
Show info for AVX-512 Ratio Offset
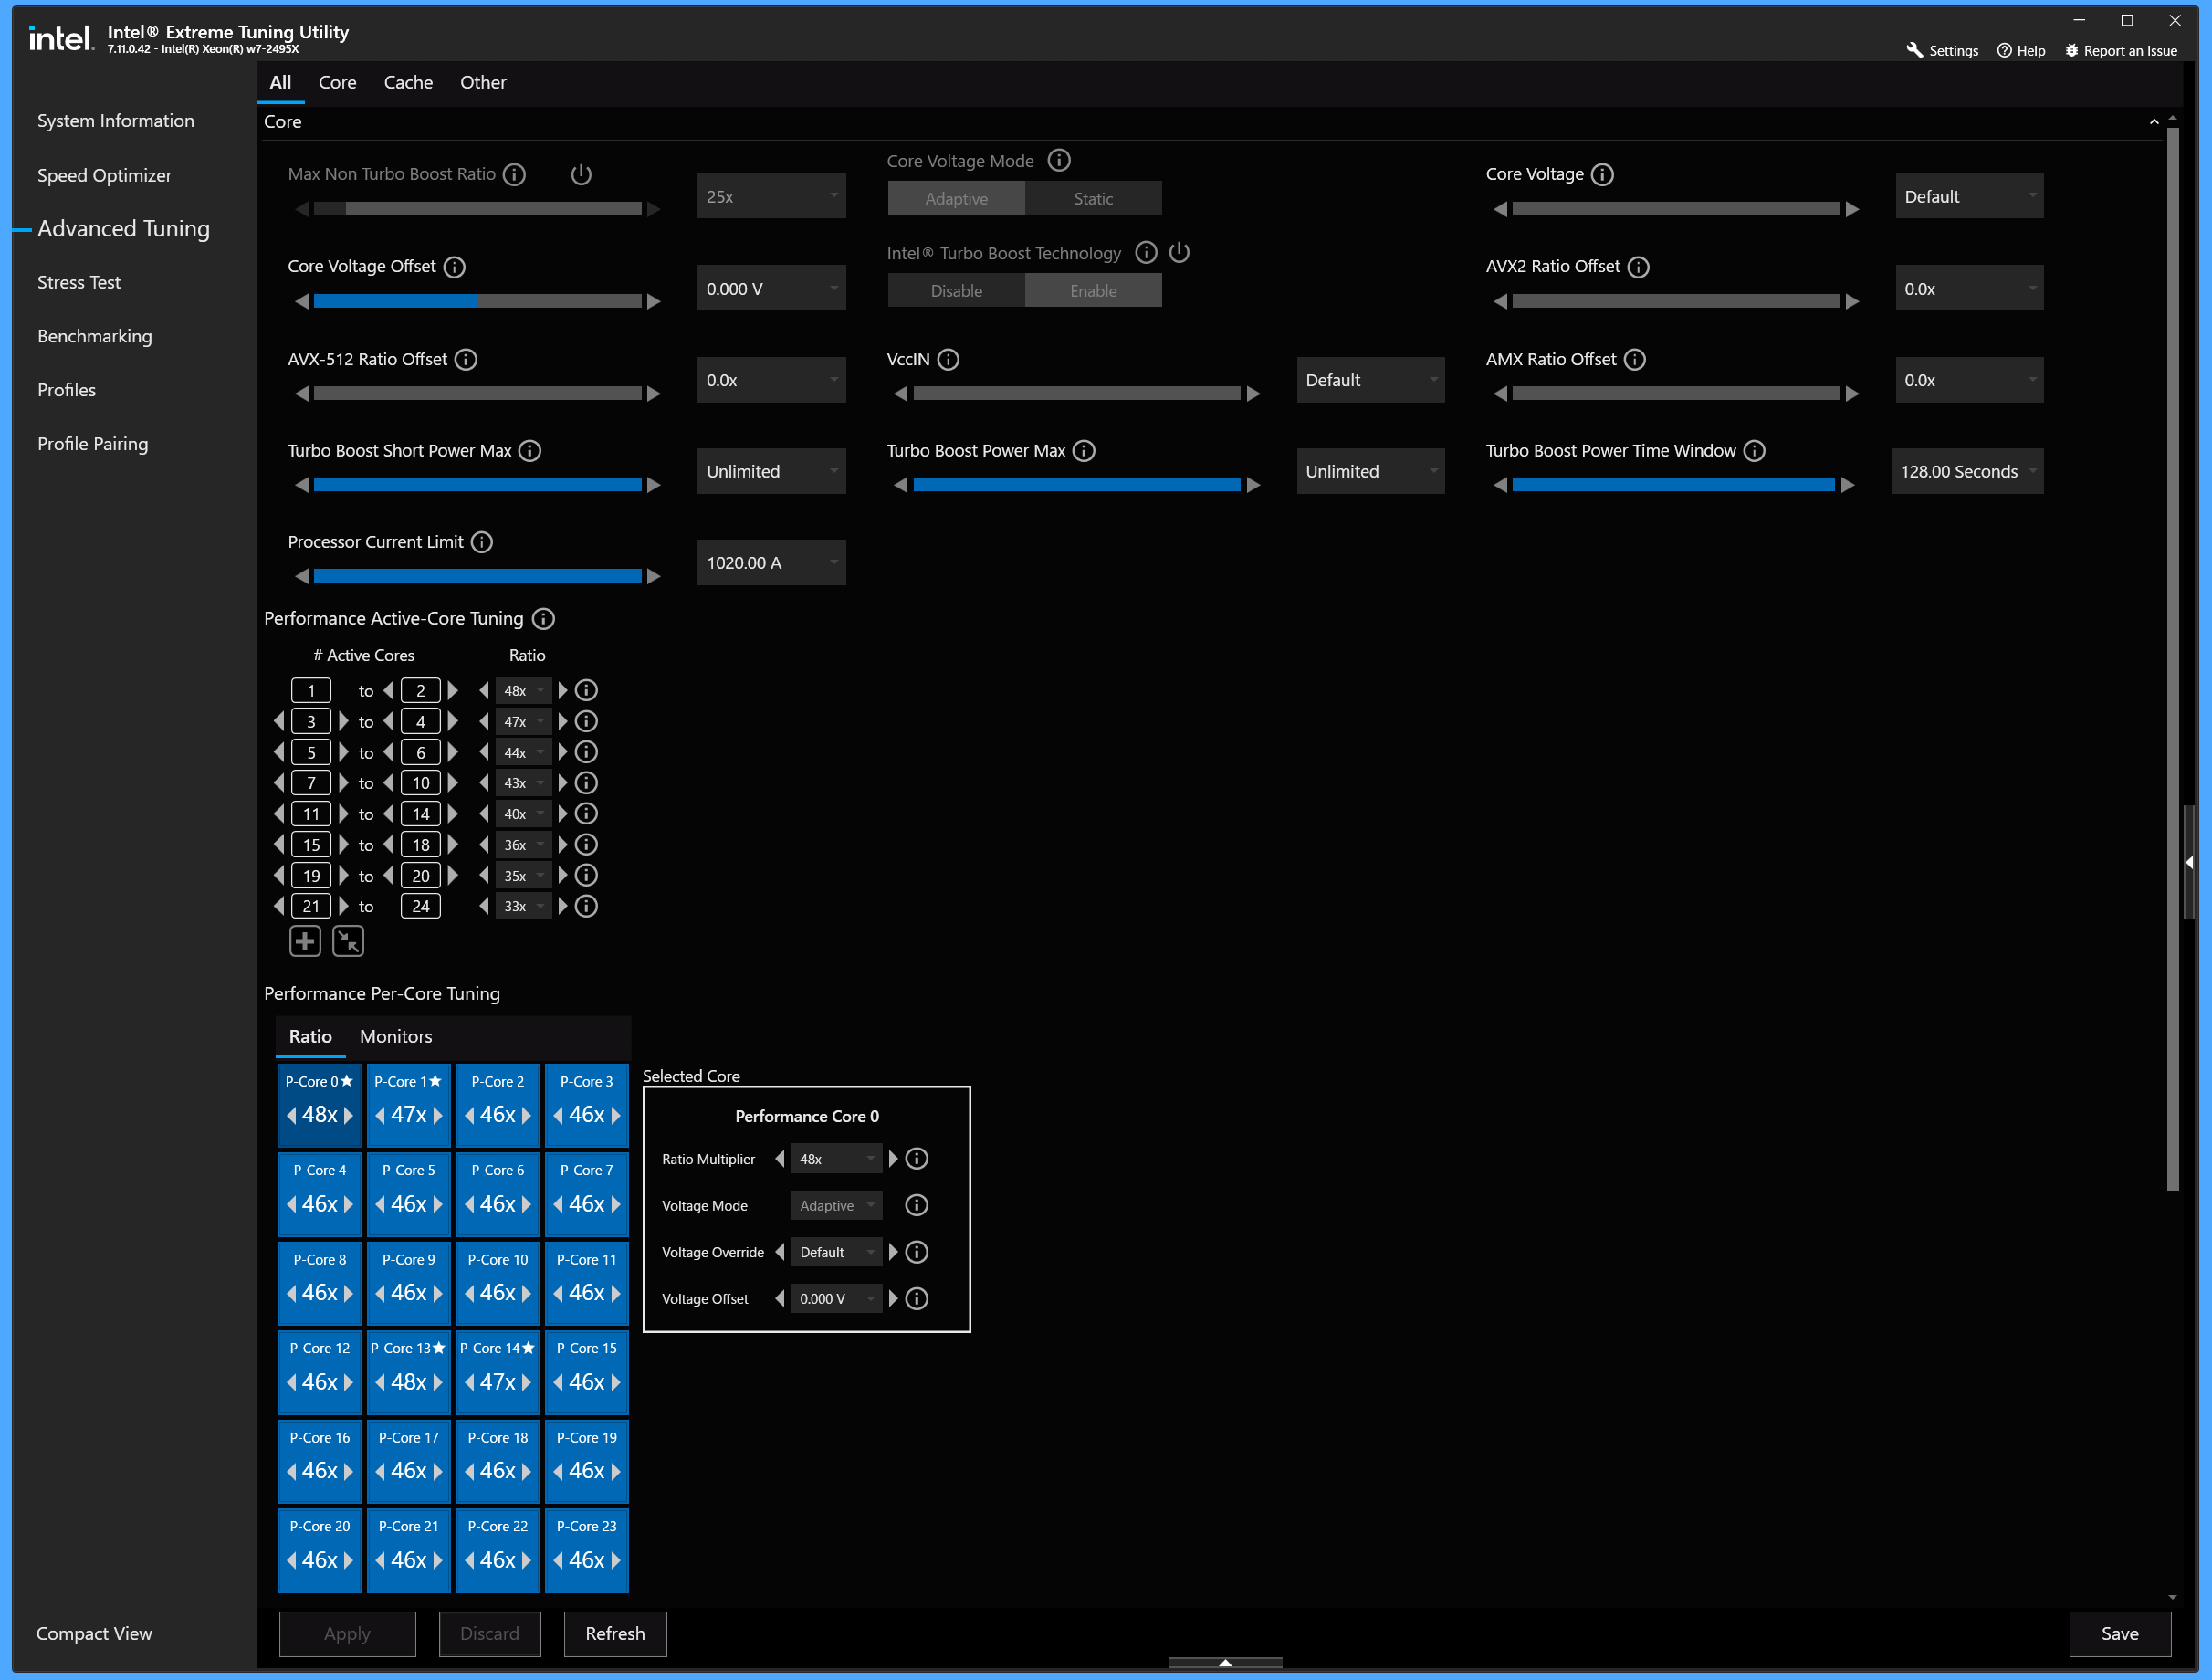(466, 359)
